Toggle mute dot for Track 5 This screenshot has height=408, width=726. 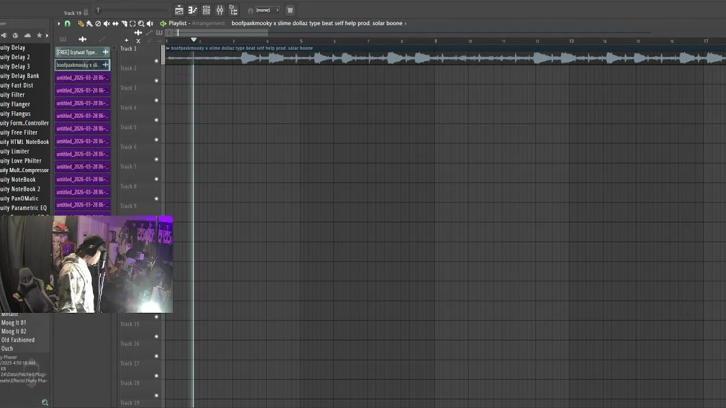coord(157,139)
